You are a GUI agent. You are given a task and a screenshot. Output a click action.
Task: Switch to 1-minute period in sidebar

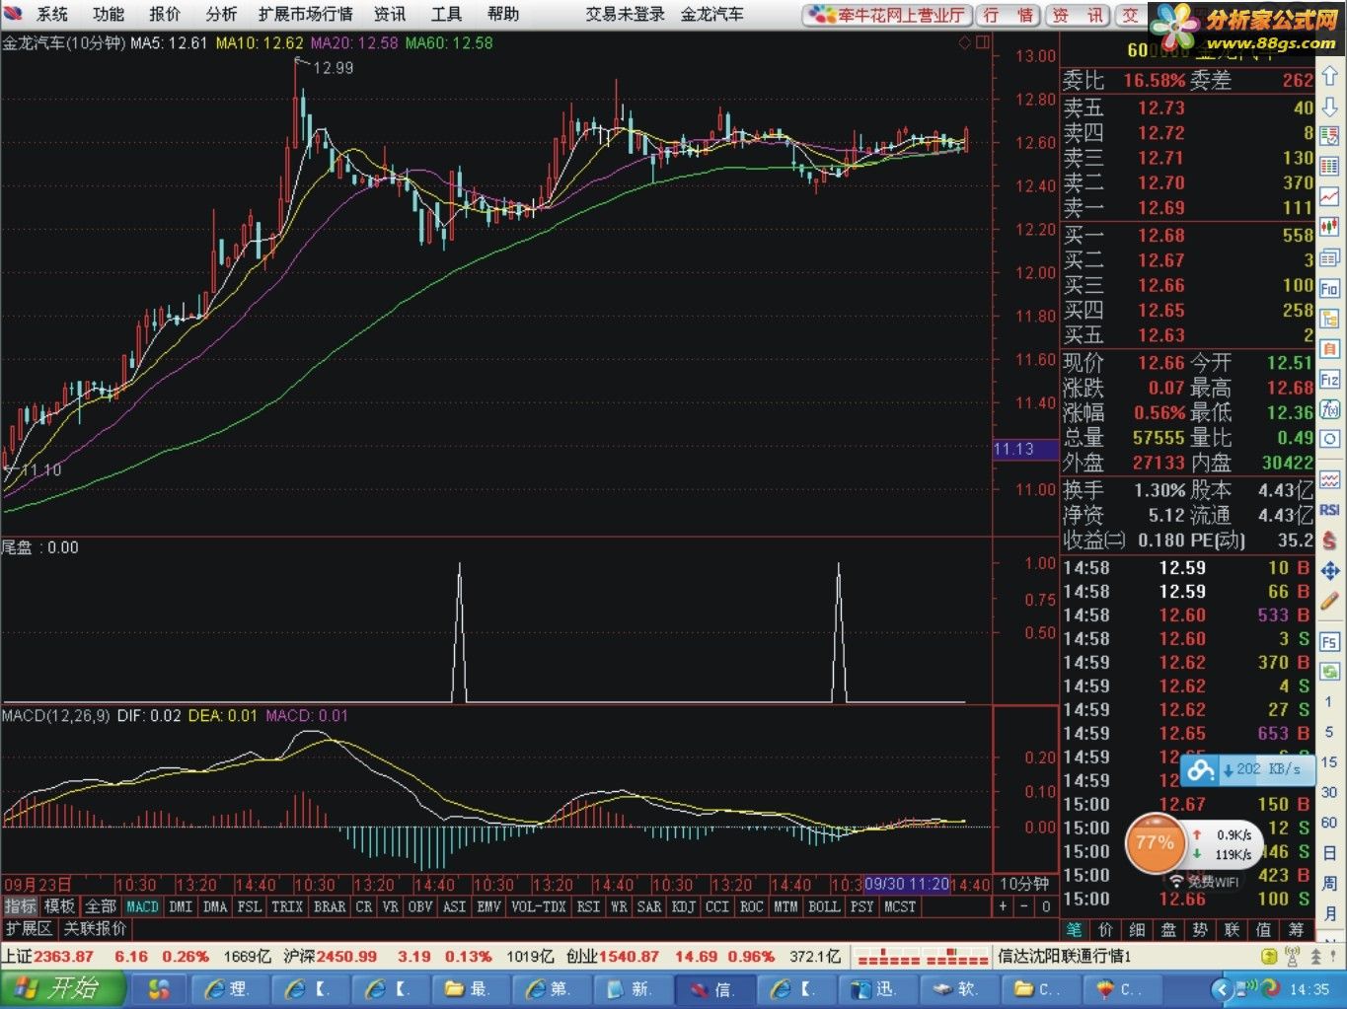point(1329,702)
